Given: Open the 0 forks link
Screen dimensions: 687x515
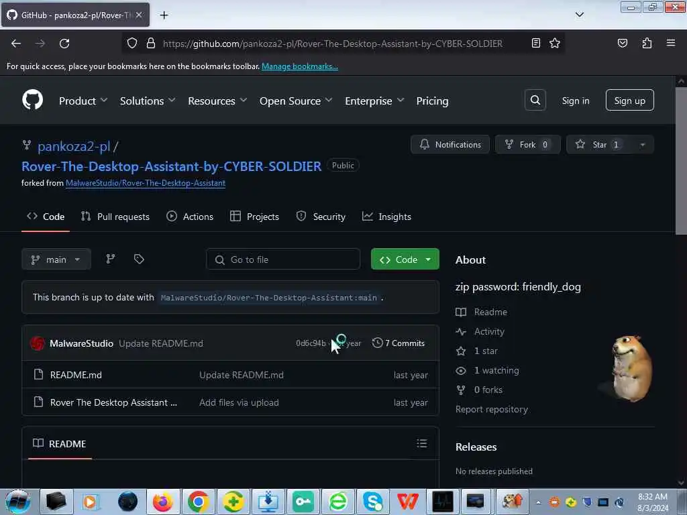Looking at the screenshot, I should pyautogui.click(x=479, y=390).
